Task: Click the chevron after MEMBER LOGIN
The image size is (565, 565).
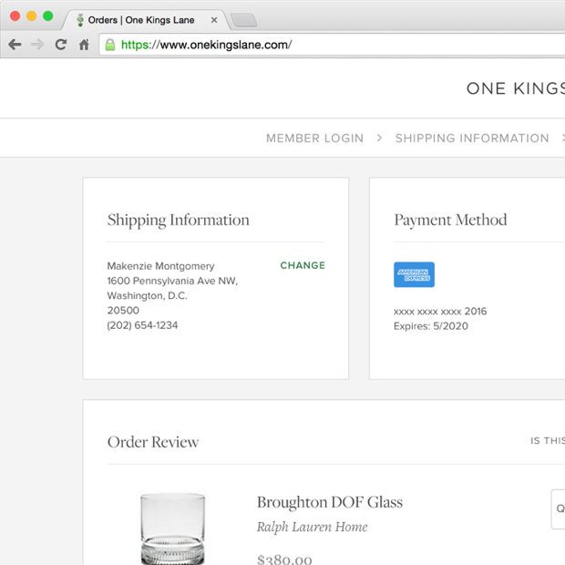Action: pyautogui.click(x=381, y=139)
